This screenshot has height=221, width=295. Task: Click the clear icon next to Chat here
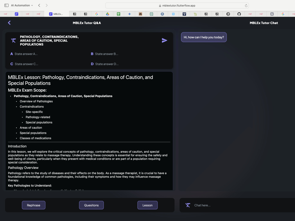pos(188,205)
